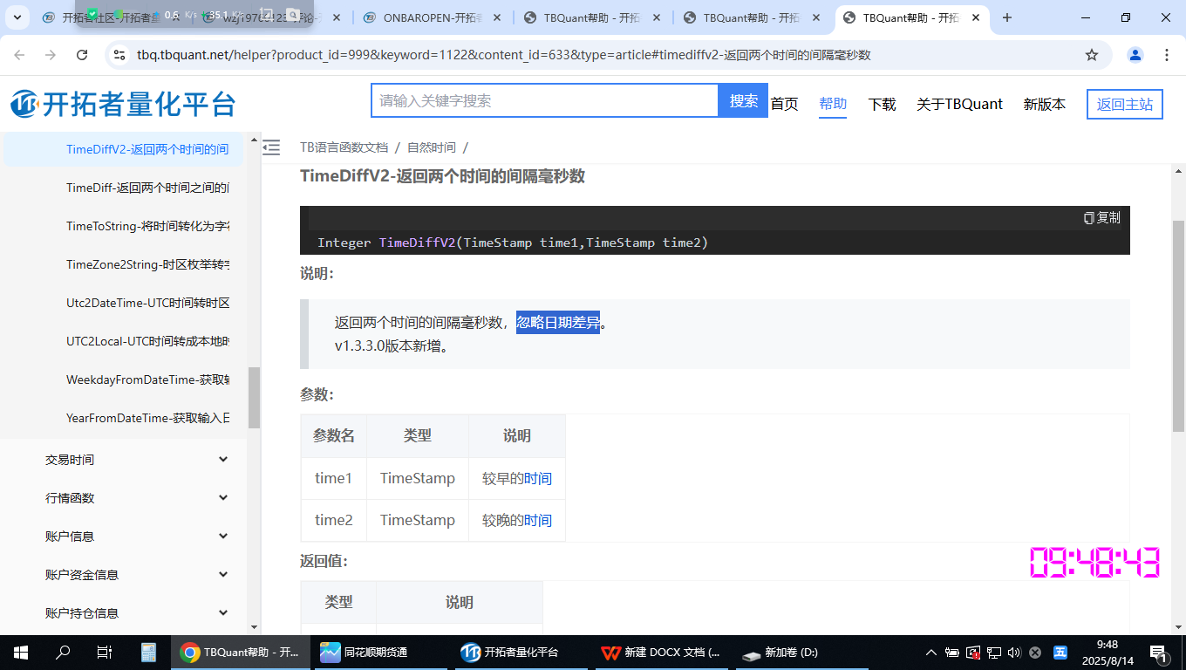The width and height of the screenshot is (1186, 670).
Task: Click the 开拓者量化平台 site logo
Action: tap(123, 104)
